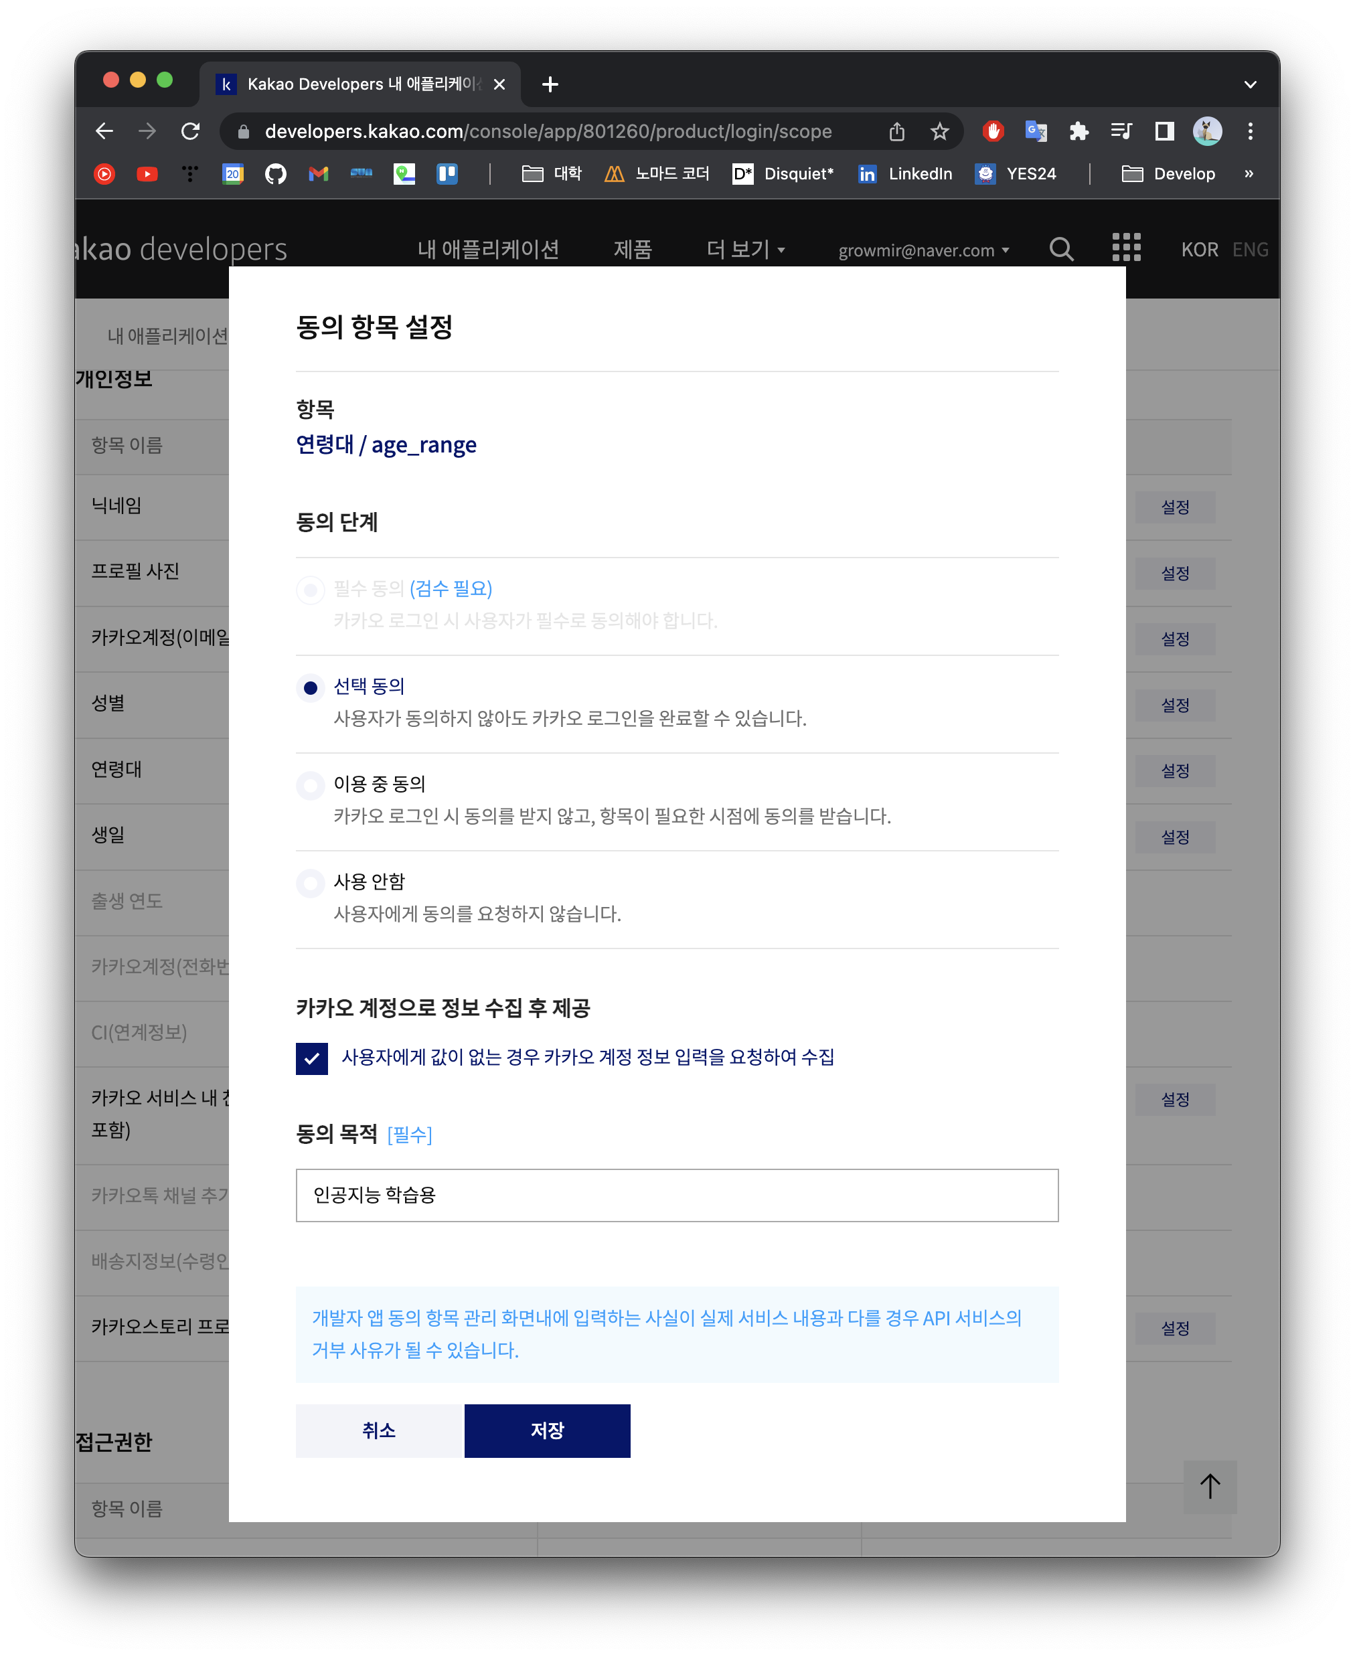Open the Gmail bookmark icon
Image resolution: width=1355 pixels, height=1656 pixels.
(318, 173)
